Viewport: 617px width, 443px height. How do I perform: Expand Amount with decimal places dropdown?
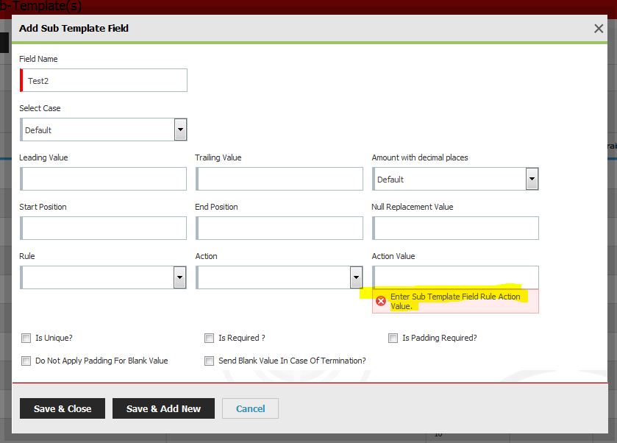tap(532, 179)
